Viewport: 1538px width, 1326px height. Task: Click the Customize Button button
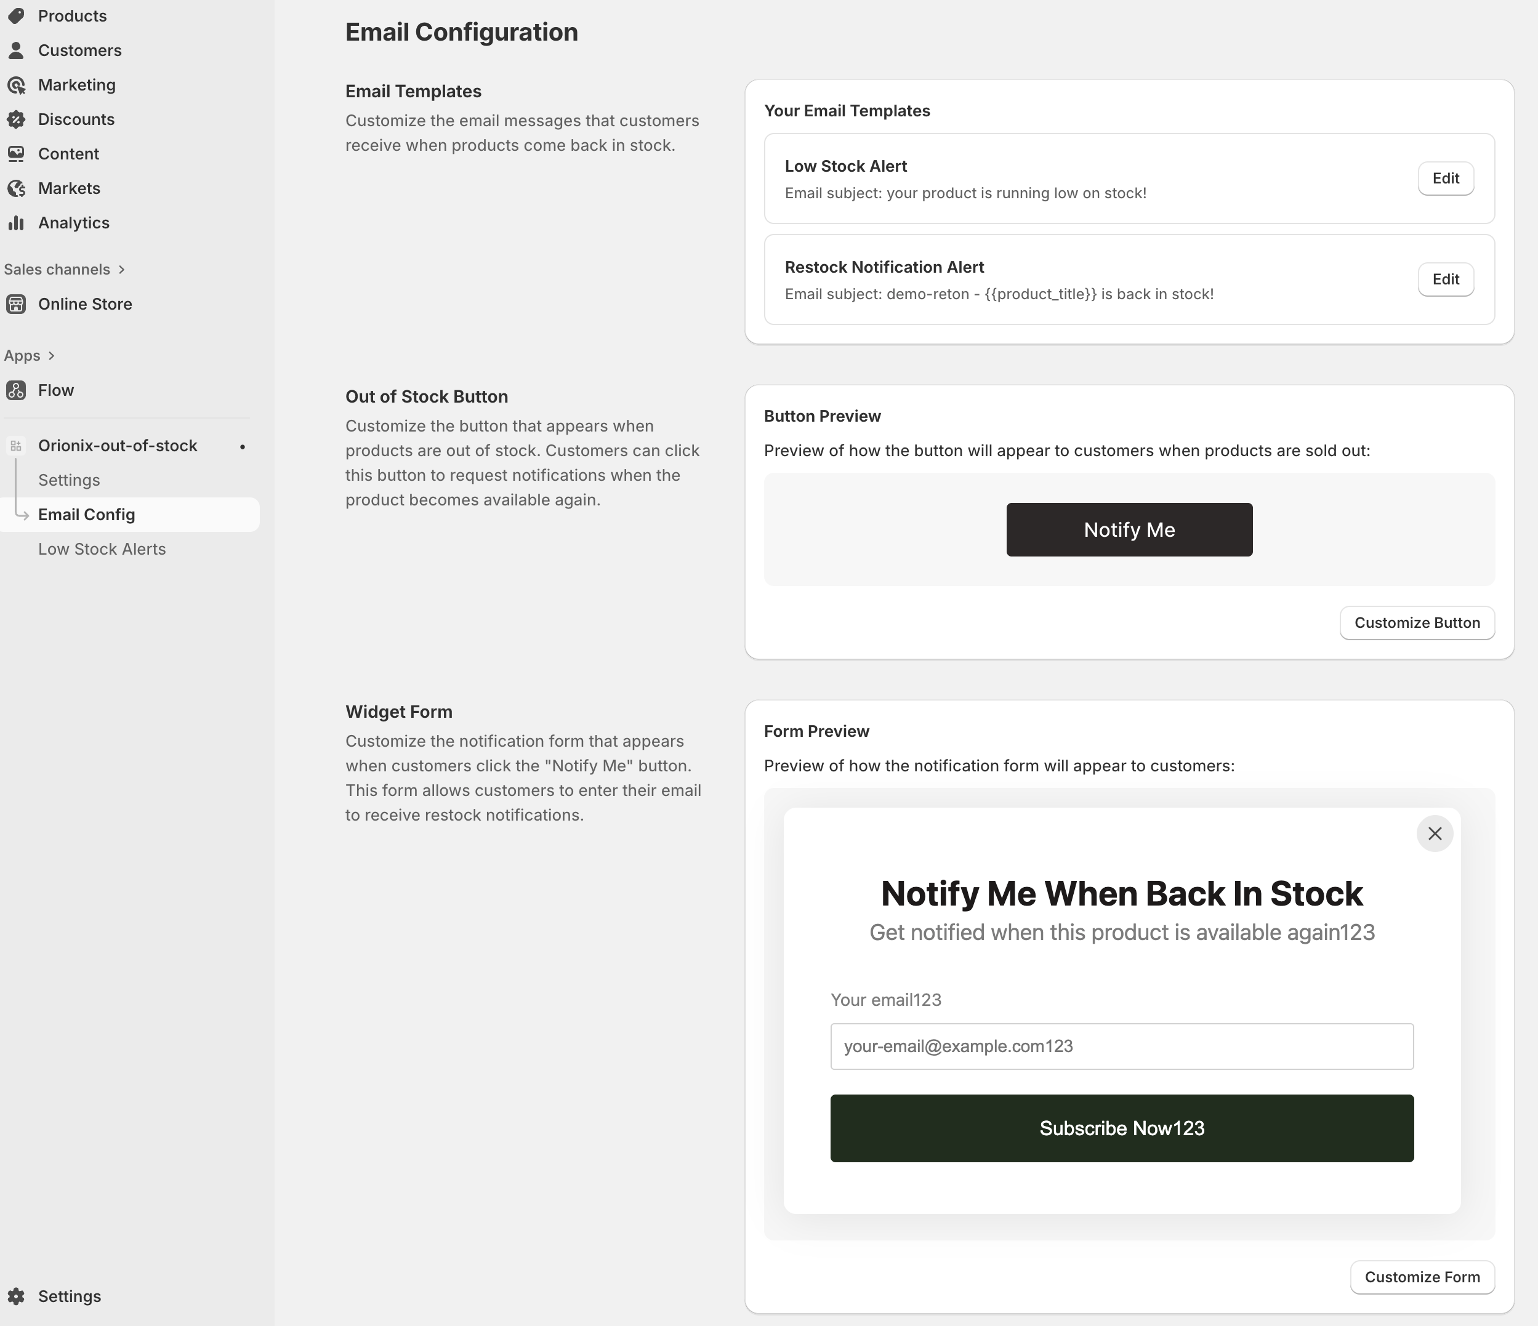coord(1416,622)
